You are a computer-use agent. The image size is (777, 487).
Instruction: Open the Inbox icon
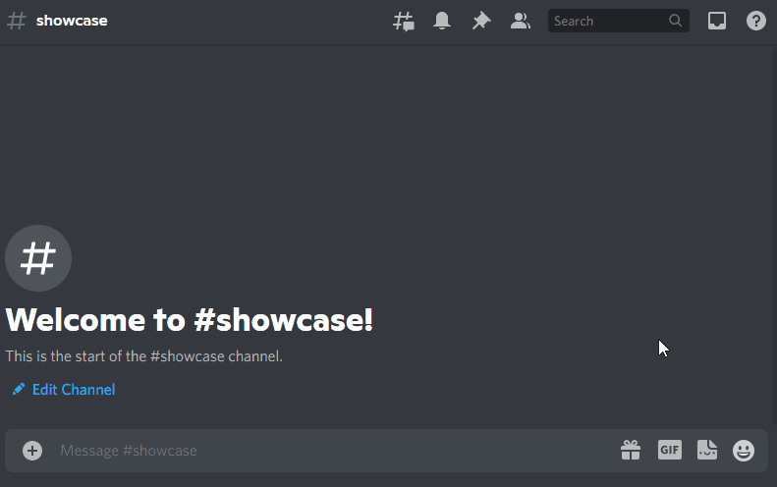[717, 21]
